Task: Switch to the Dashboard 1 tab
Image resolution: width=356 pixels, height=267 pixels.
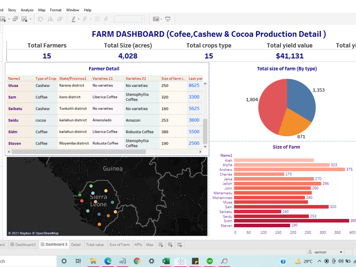Action: pyautogui.click(x=23, y=245)
